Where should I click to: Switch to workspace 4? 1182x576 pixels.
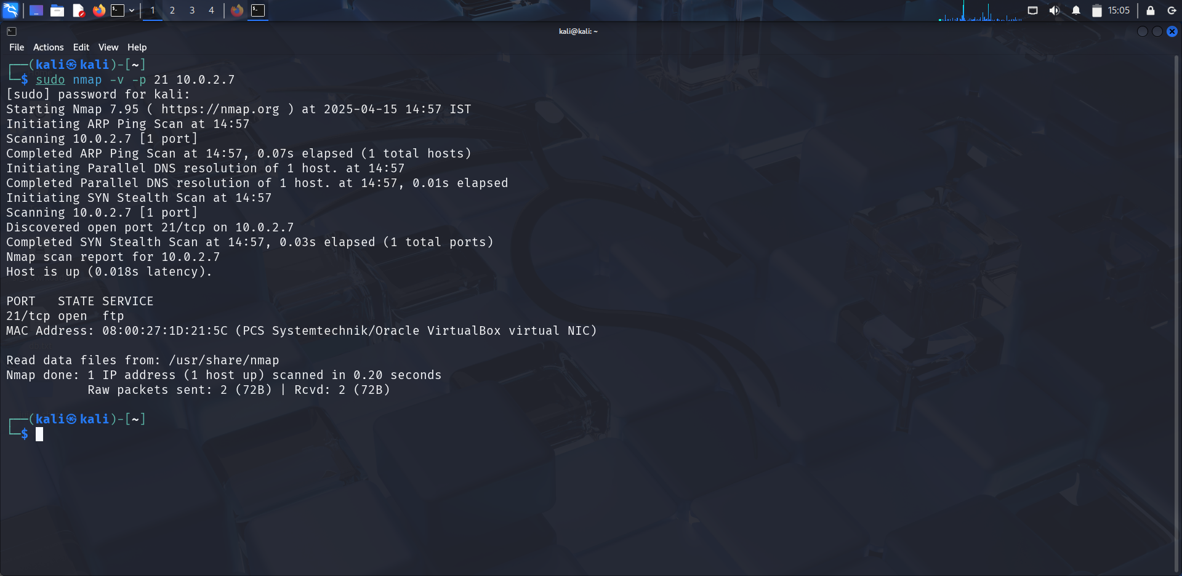(x=211, y=10)
